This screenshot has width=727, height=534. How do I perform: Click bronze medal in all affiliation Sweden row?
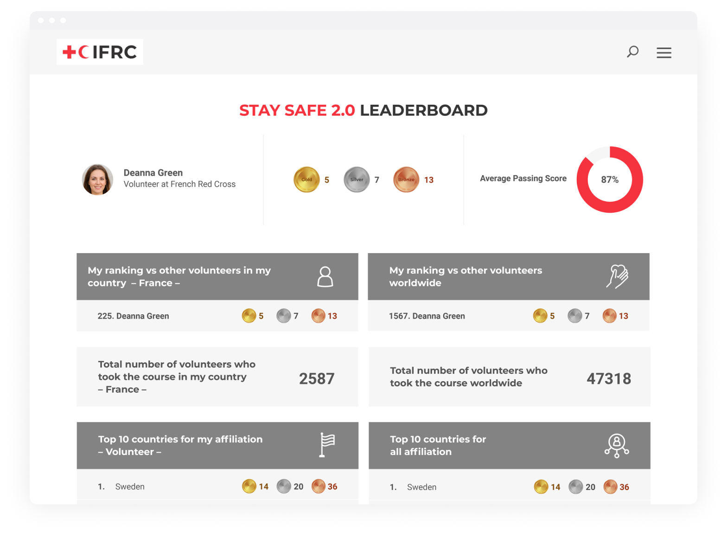tap(610, 487)
